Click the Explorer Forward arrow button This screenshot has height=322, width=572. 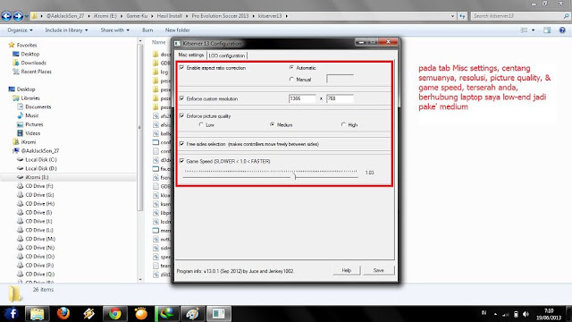coord(18,16)
